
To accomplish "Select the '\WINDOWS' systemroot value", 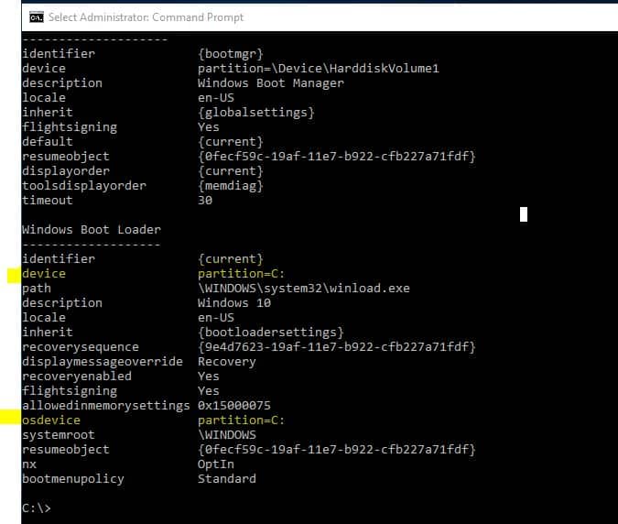I will pyautogui.click(x=227, y=434).
